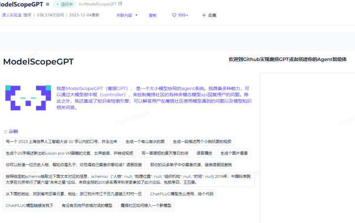The width and height of the screenshot is (355, 223).
Task: Click inside the empty chat panel on right
Action: coord(307,148)
